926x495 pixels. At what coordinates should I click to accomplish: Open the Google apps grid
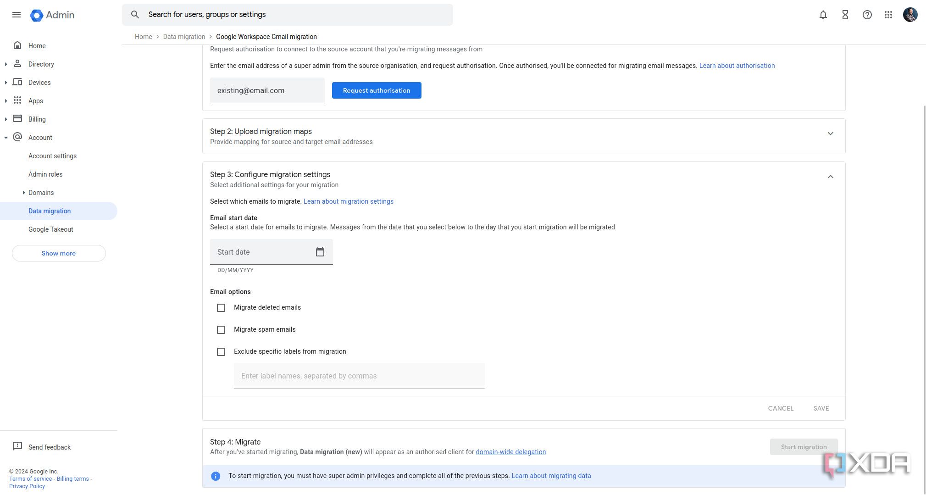click(x=888, y=15)
